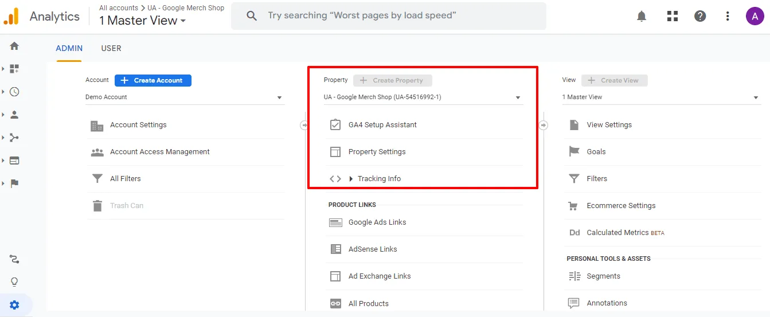770x317 pixels.
Task: Open Property Settings
Action: coord(377,152)
